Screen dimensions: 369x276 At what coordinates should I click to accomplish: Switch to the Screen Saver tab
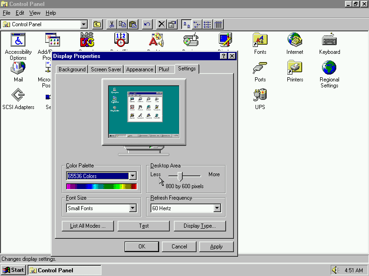pyautogui.click(x=106, y=69)
